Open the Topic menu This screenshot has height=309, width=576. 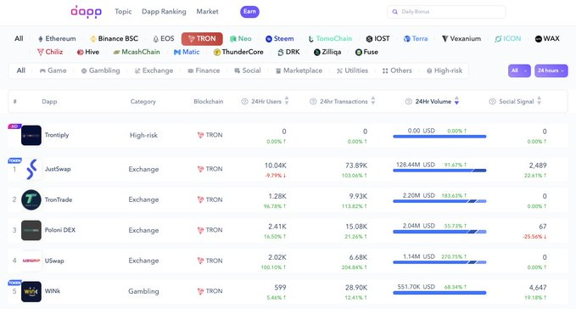123,12
